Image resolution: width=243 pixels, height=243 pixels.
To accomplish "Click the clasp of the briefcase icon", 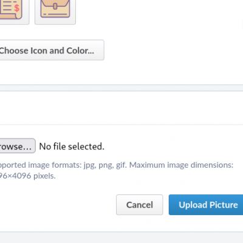I will (55, 7).
